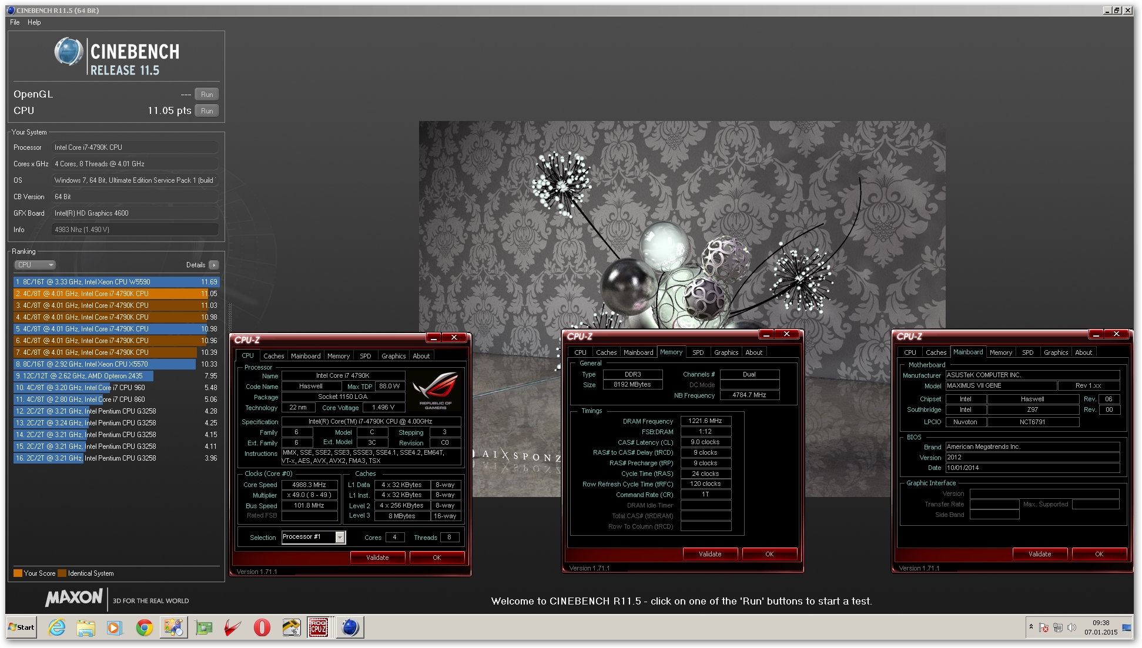This screenshot has height=648, width=1142.
Task: Click the yellow thermometer gauge taskbar icon
Action: tap(292, 627)
